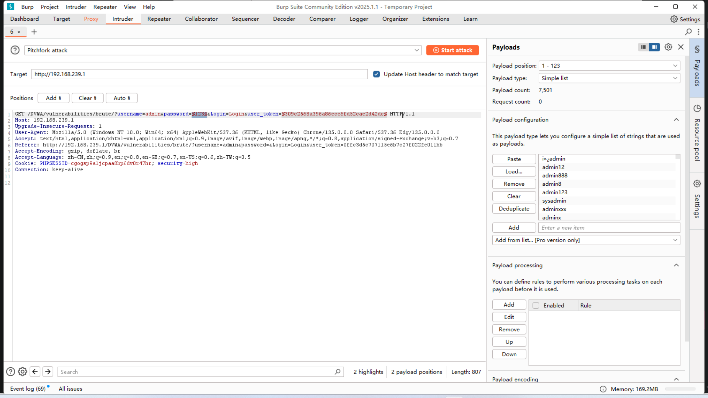Image resolution: width=708 pixels, height=398 pixels.
Task: Switch to Sequencer tab
Action: coord(245,19)
